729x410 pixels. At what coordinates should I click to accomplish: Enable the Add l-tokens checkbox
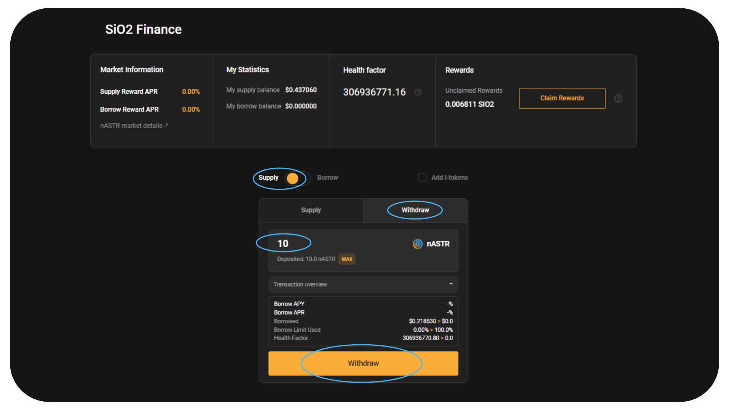(422, 178)
